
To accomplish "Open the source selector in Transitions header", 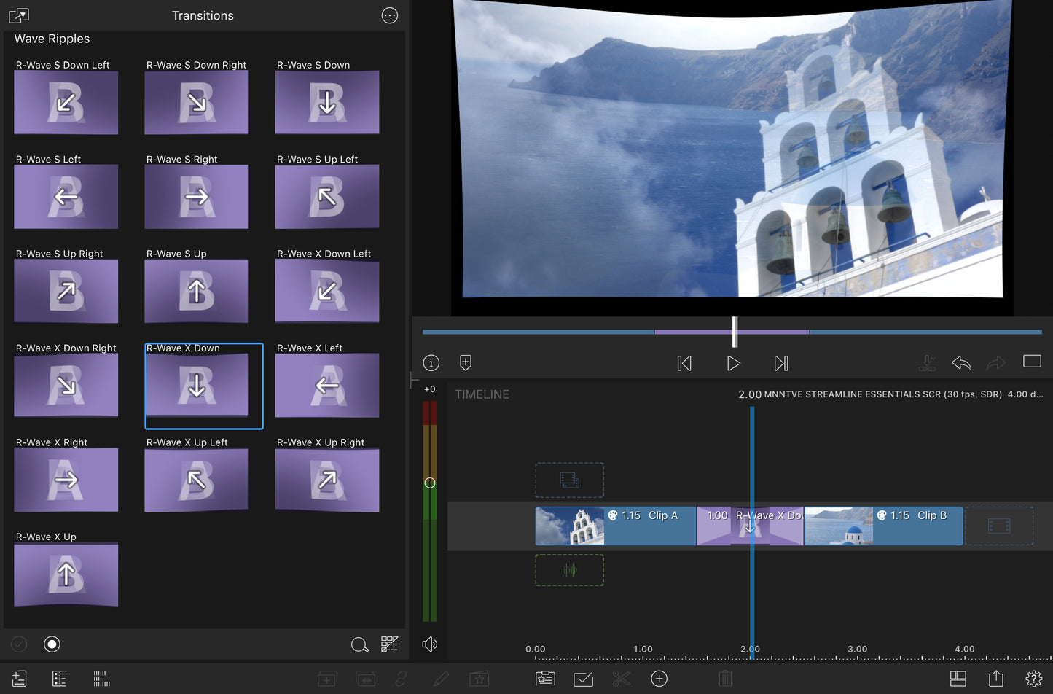I will (x=19, y=15).
